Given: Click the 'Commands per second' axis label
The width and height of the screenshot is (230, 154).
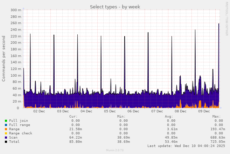Looking at the screenshot, I should (x=4, y=58).
